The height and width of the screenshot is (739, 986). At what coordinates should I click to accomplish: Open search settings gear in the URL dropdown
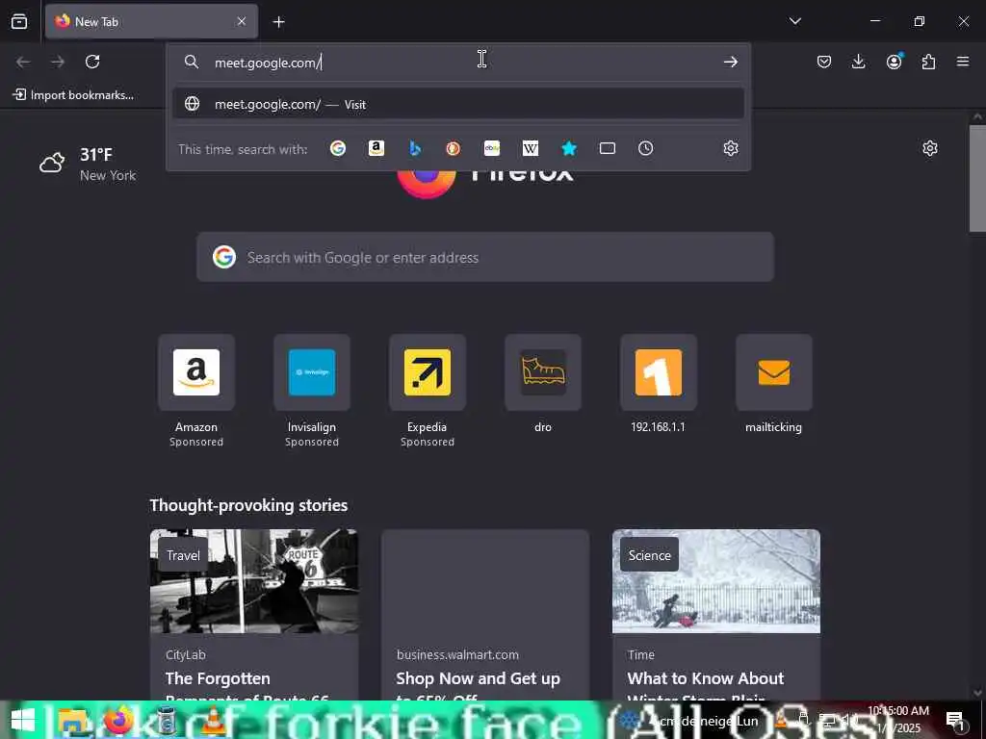730,148
